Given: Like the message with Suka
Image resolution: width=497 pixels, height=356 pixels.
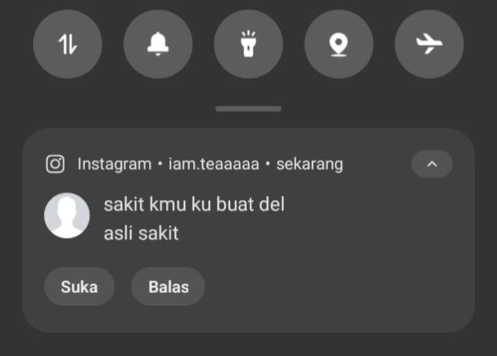Looking at the screenshot, I should coord(79,287).
